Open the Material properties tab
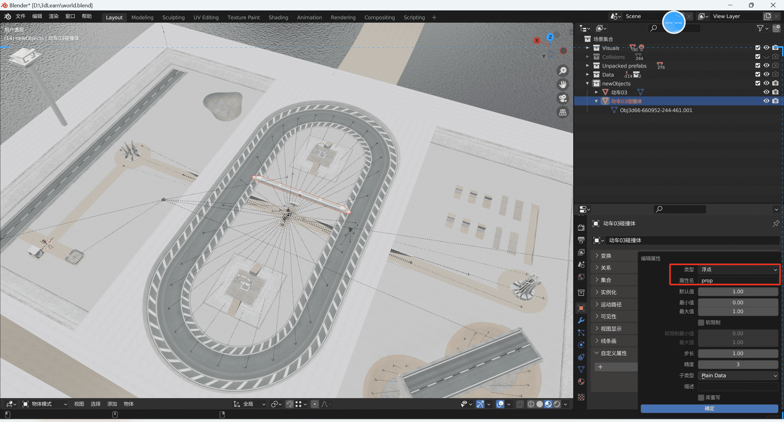Screen dimensions: 784x422 pos(581,382)
